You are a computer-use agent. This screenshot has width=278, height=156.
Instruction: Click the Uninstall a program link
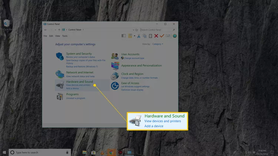click(76, 98)
